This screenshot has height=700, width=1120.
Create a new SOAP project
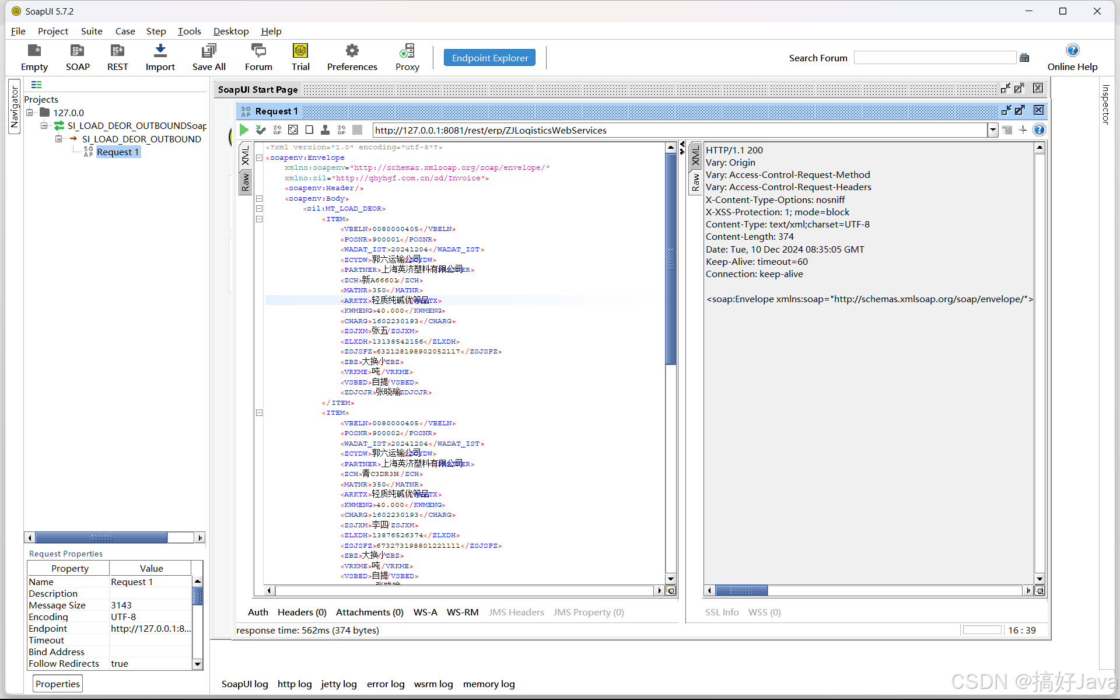[77, 57]
